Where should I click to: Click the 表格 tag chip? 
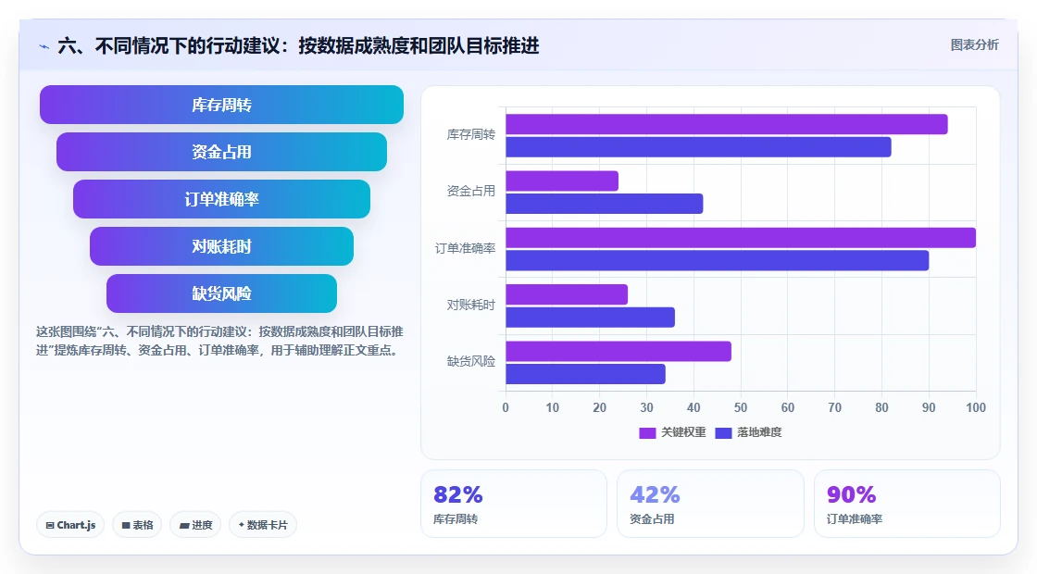point(137,525)
